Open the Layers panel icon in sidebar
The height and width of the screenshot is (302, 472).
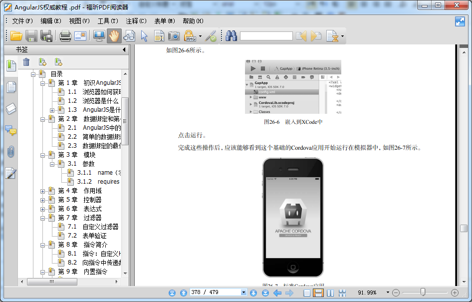[x=11, y=109]
